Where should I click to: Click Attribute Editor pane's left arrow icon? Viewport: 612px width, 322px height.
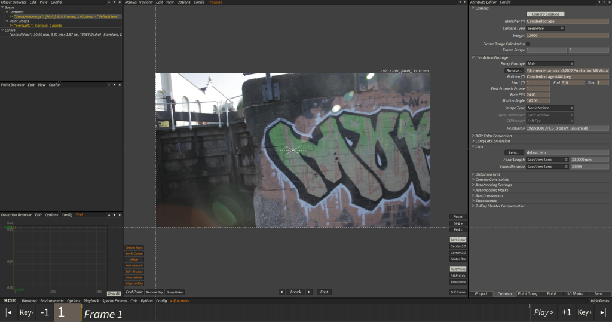tap(599, 2)
